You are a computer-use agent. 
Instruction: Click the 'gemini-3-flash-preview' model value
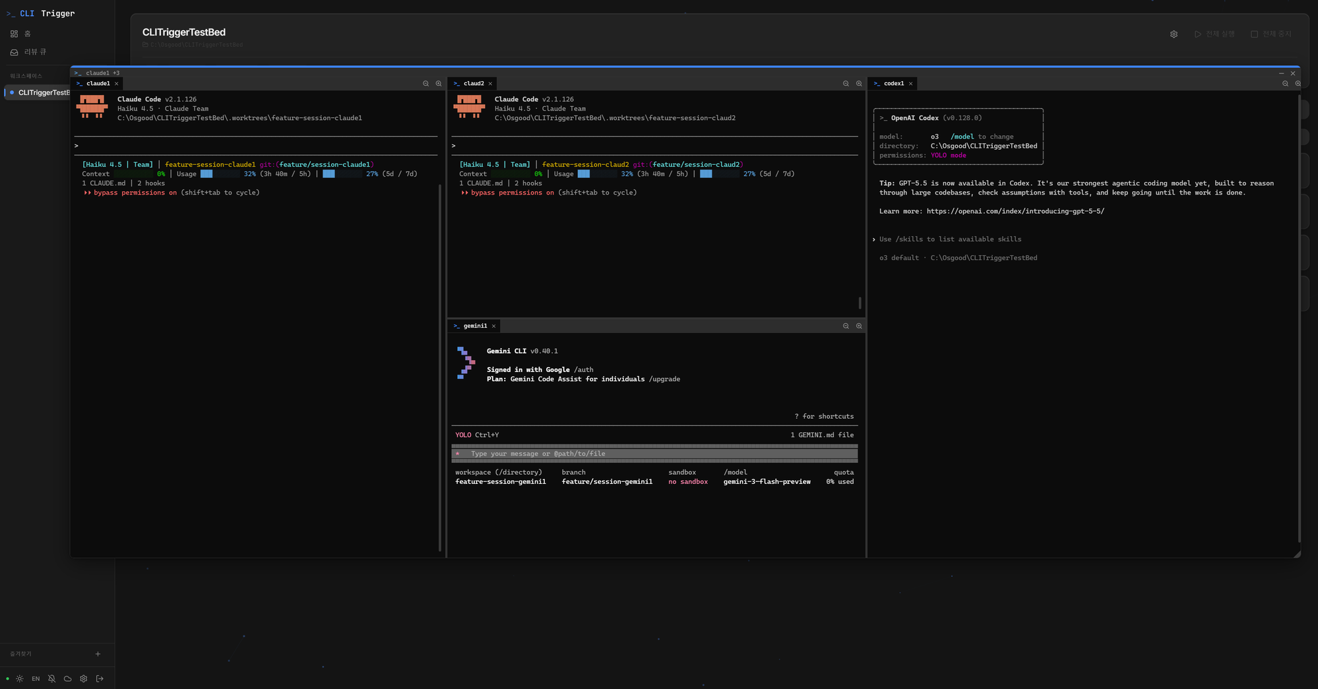pos(767,482)
